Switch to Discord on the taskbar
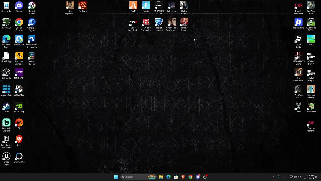Viewport: 321px width, 181px height. click(198, 177)
